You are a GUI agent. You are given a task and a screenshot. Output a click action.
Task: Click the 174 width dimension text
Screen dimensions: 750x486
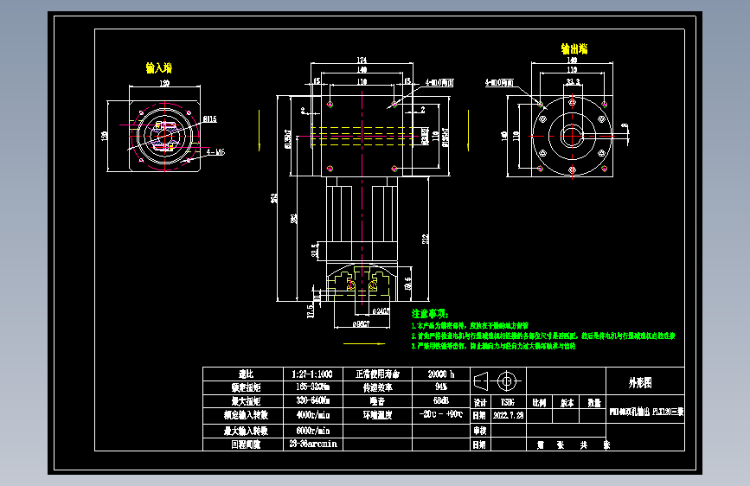362,60
